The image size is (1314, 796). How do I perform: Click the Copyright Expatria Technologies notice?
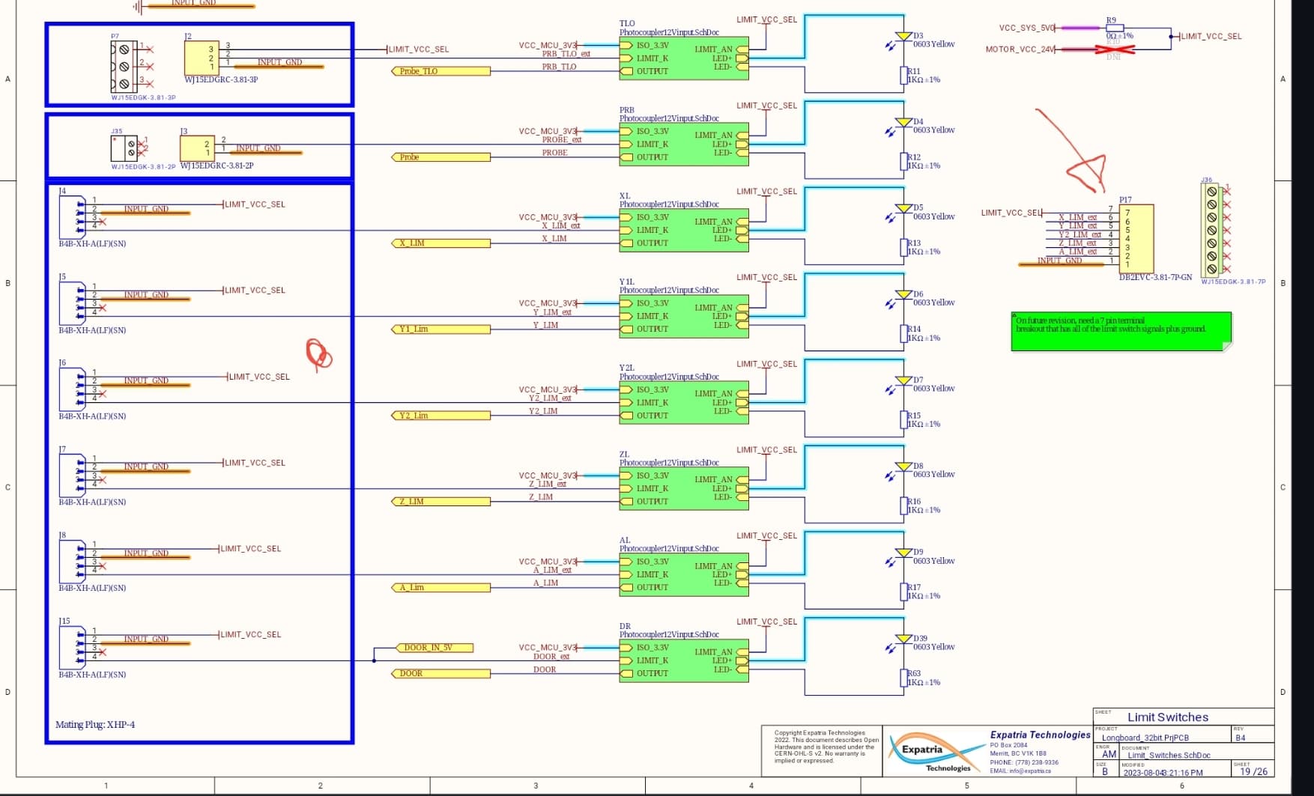[826, 747]
